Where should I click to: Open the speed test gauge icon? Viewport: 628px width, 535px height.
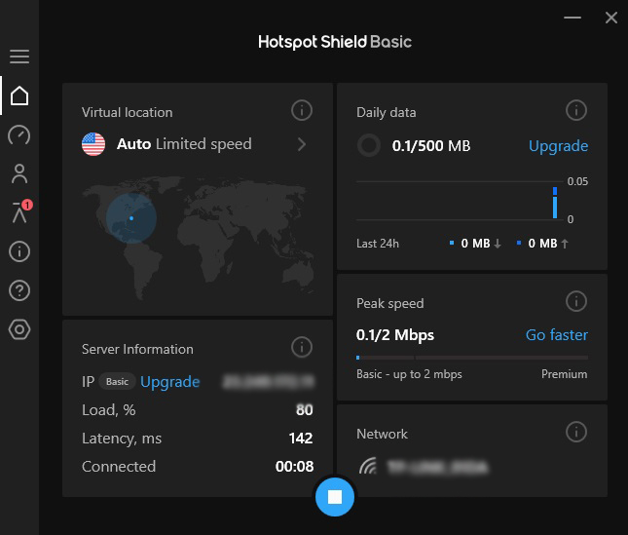pyautogui.click(x=19, y=134)
